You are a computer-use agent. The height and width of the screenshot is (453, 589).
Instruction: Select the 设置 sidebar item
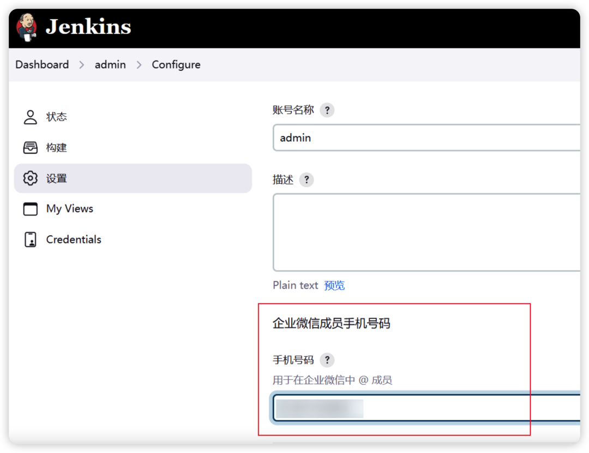(x=133, y=178)
